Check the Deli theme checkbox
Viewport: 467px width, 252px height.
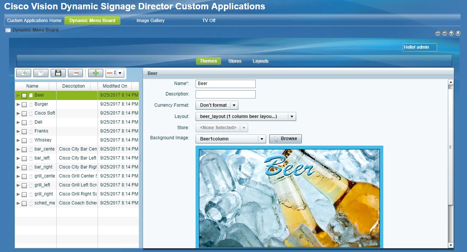(24, 122)
